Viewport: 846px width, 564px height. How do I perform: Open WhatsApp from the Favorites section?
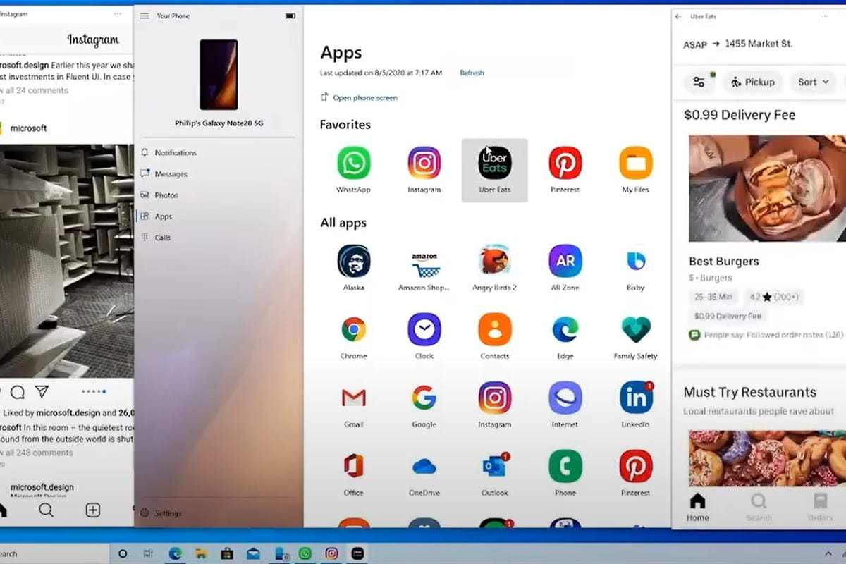353,166
